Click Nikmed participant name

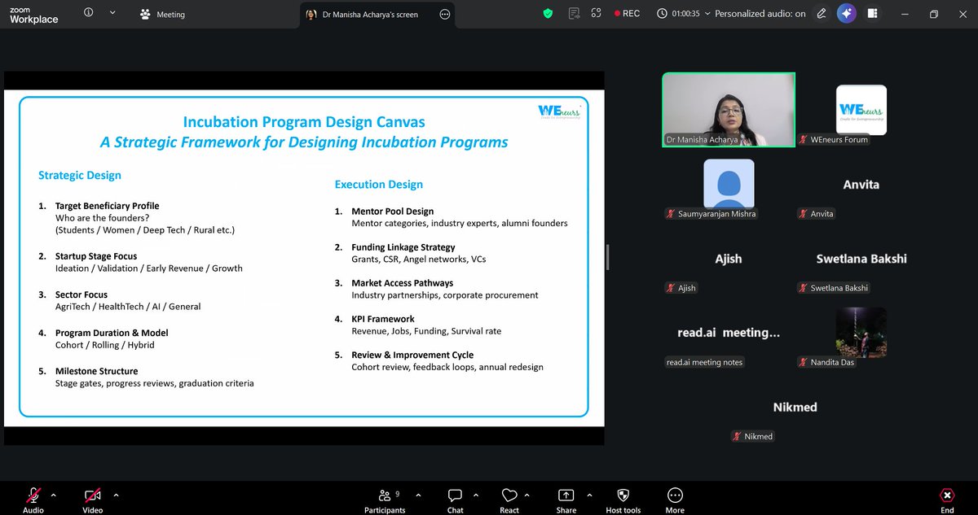pyautogui.click(x=795, y=407)
